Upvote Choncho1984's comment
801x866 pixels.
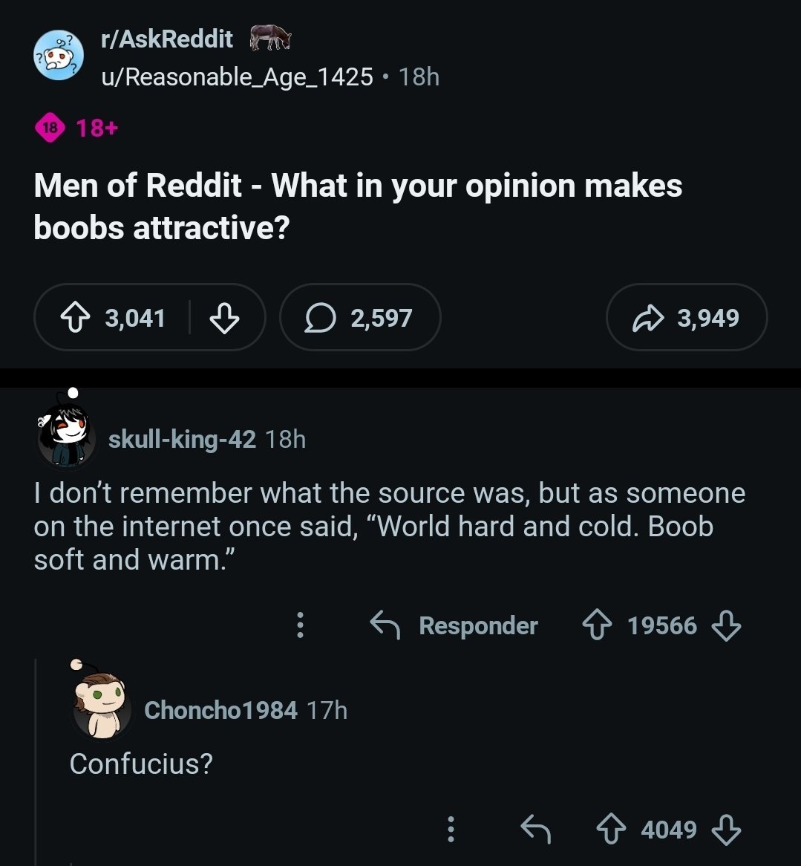click(610, 829)
